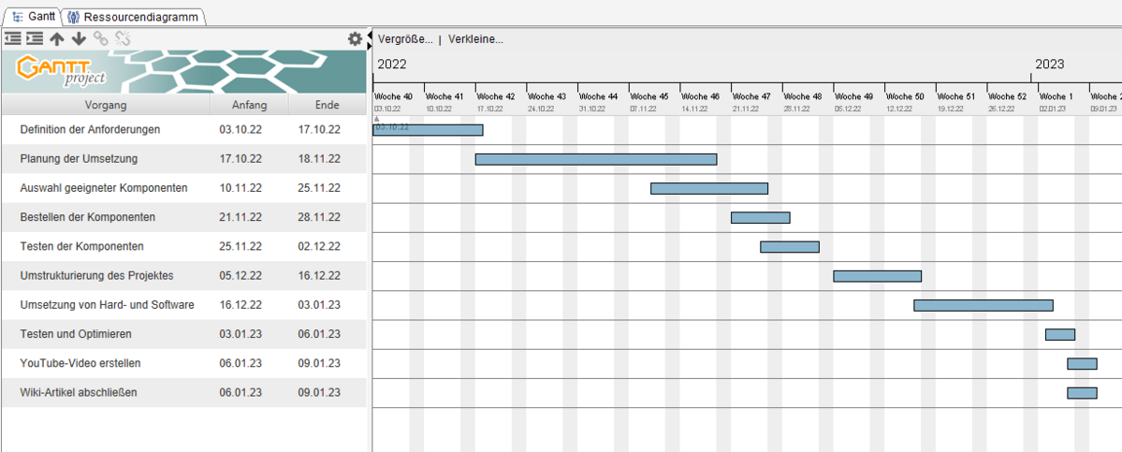Viewport: 1122px width, 452px height.
Task: Move selected task down with arrow icon
Action: (x=79, y=38)
